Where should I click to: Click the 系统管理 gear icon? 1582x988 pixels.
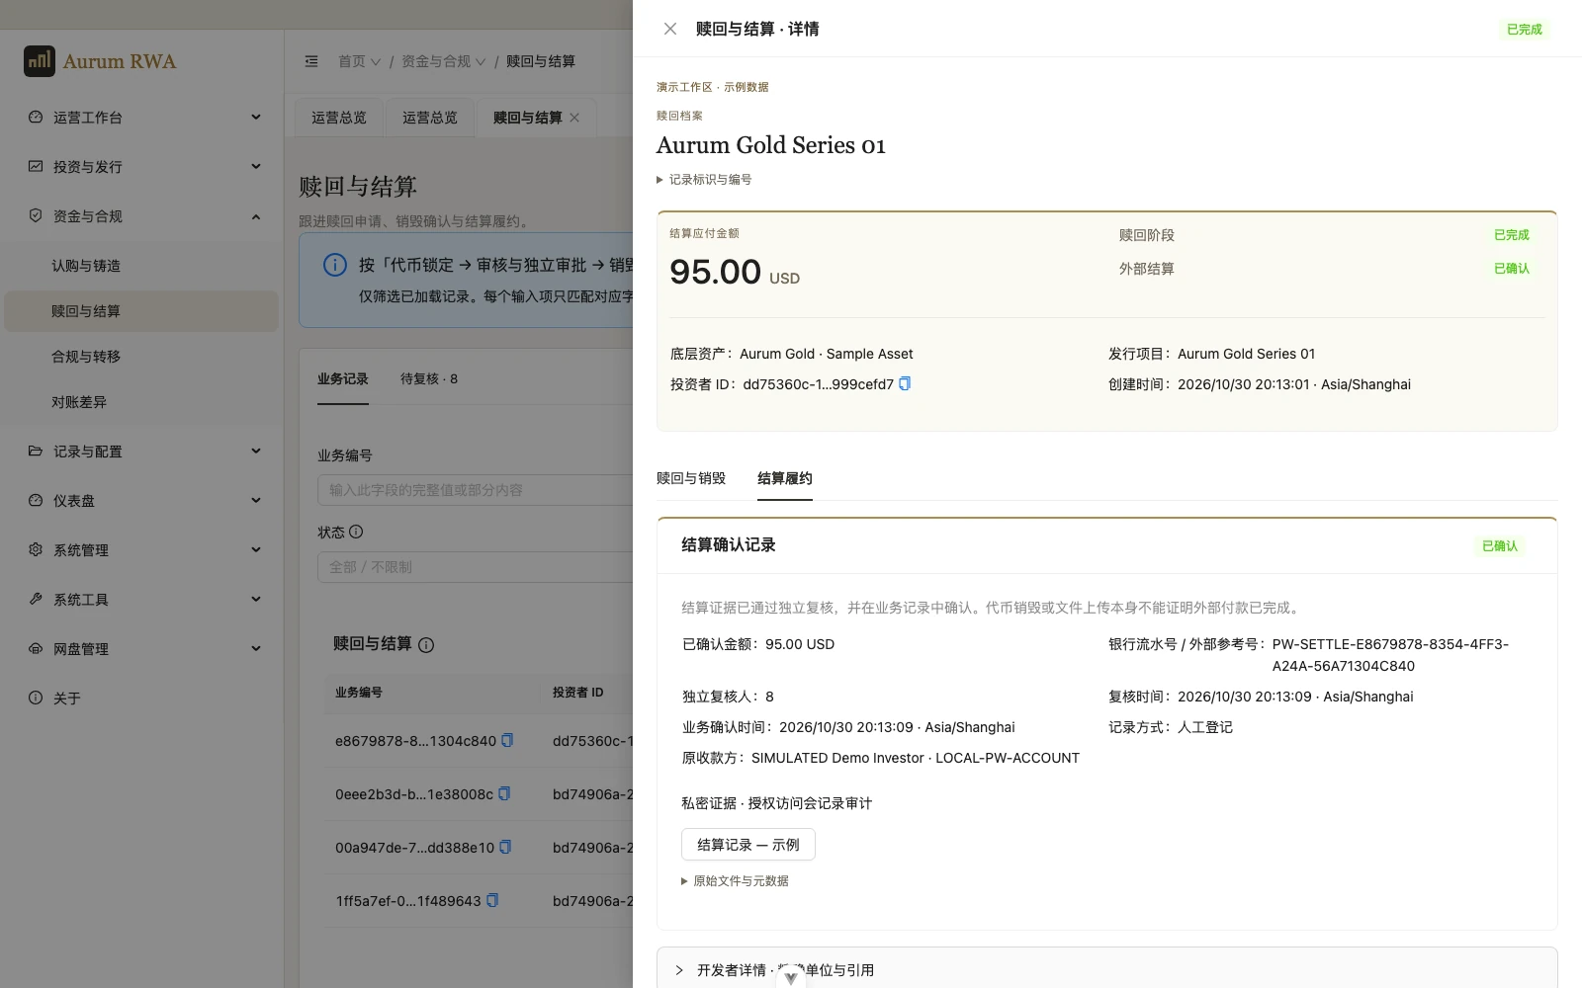pyautogui.click(x=36, y=549)
